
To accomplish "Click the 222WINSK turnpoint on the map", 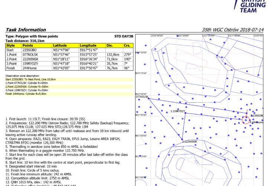I will [183, 139].
